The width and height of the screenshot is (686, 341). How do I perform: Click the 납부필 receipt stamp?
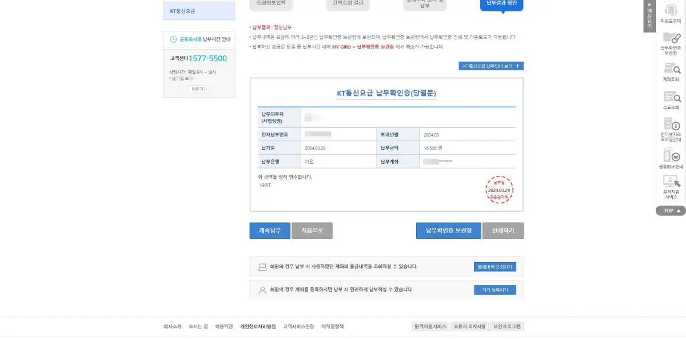coord(499,190)
